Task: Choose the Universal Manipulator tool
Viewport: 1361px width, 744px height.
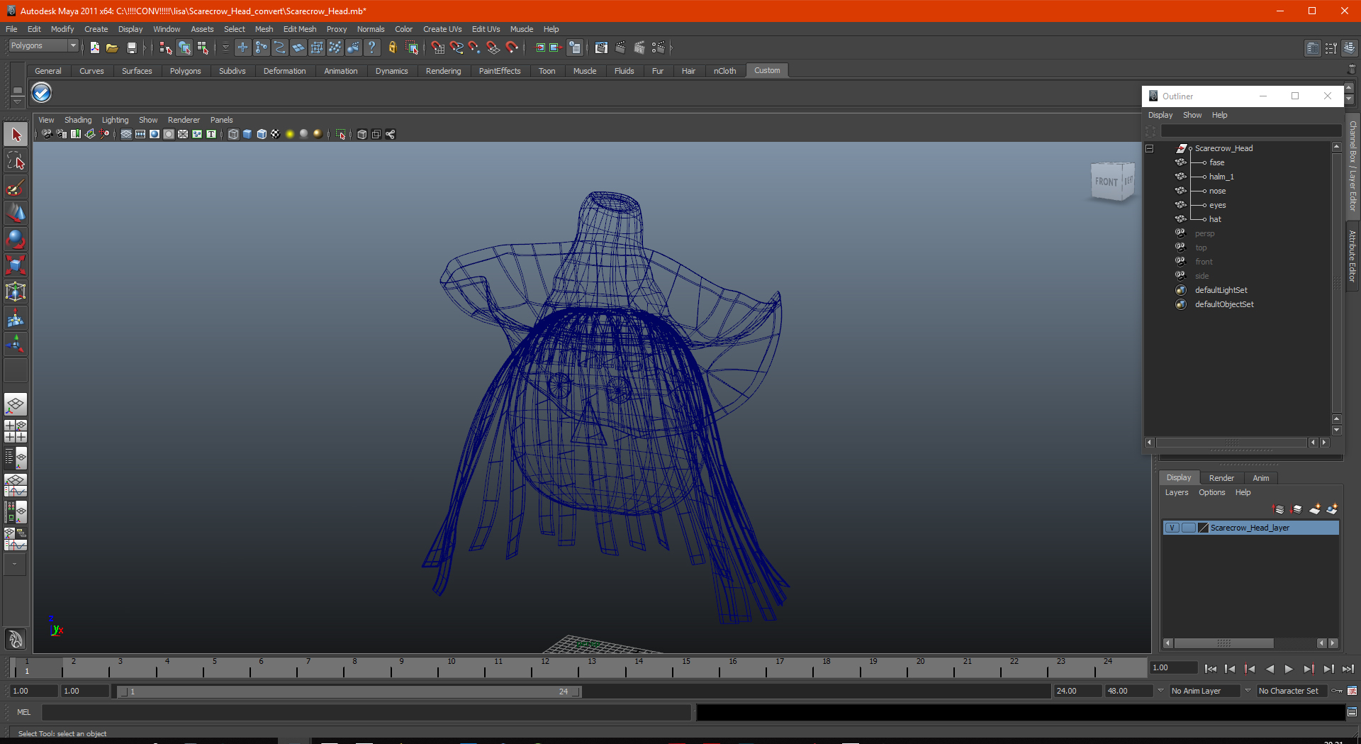Action: pos(16,292)
